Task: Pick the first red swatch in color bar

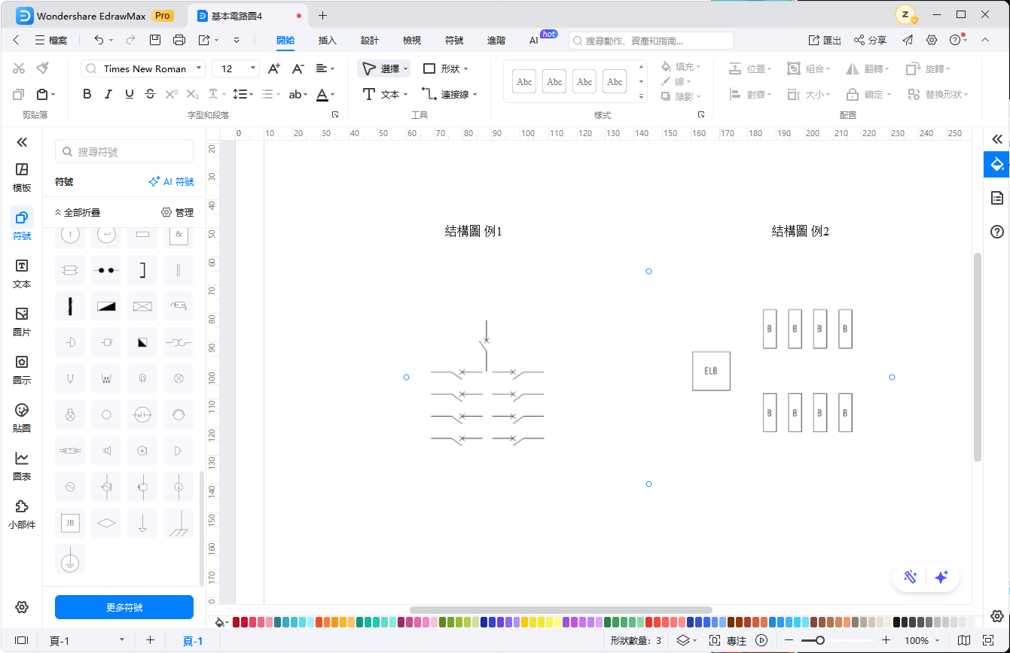Action: [x=236, y=622]
